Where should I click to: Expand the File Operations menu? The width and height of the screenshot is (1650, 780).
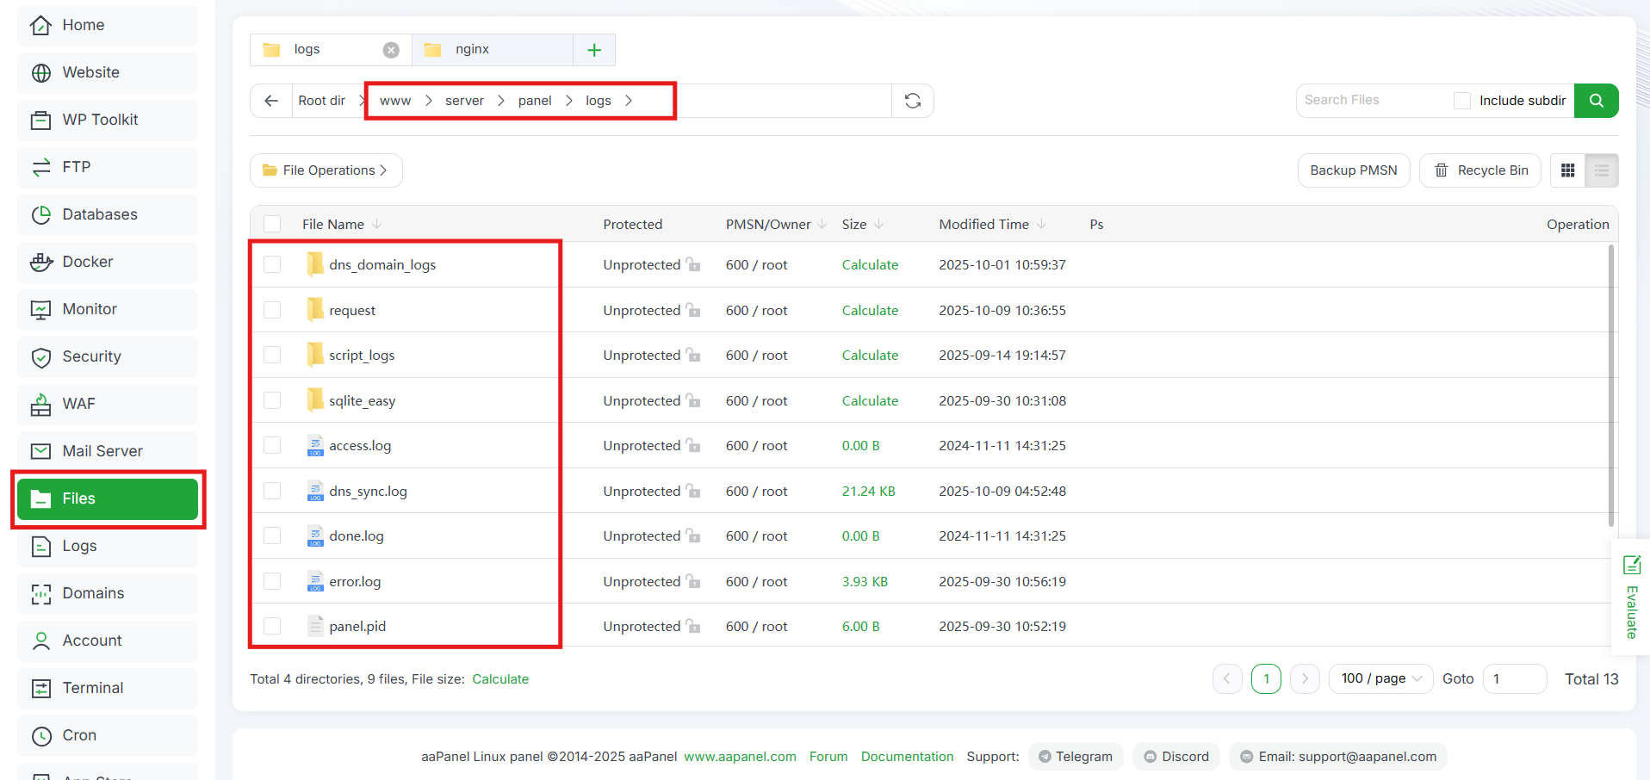pyautogui.click(x=326, y=170)
